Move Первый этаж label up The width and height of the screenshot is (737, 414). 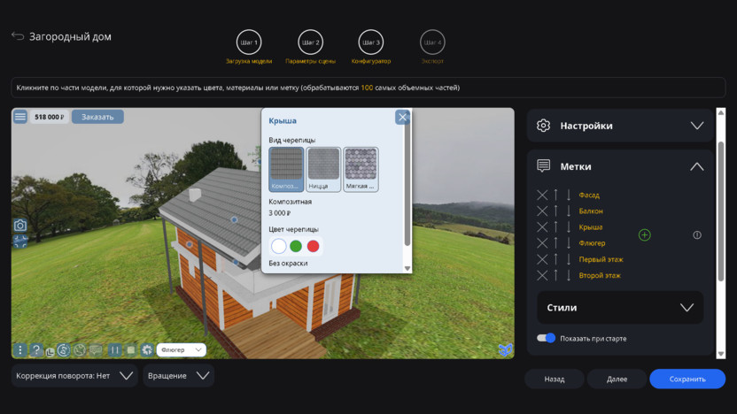[555, 259]
